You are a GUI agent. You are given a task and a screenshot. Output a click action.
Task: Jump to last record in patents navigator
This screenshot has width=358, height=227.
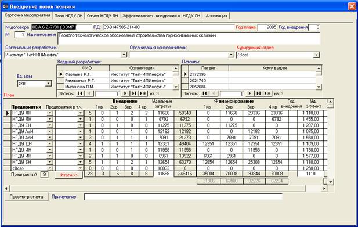pyautogui.click(x=258, y=93)
